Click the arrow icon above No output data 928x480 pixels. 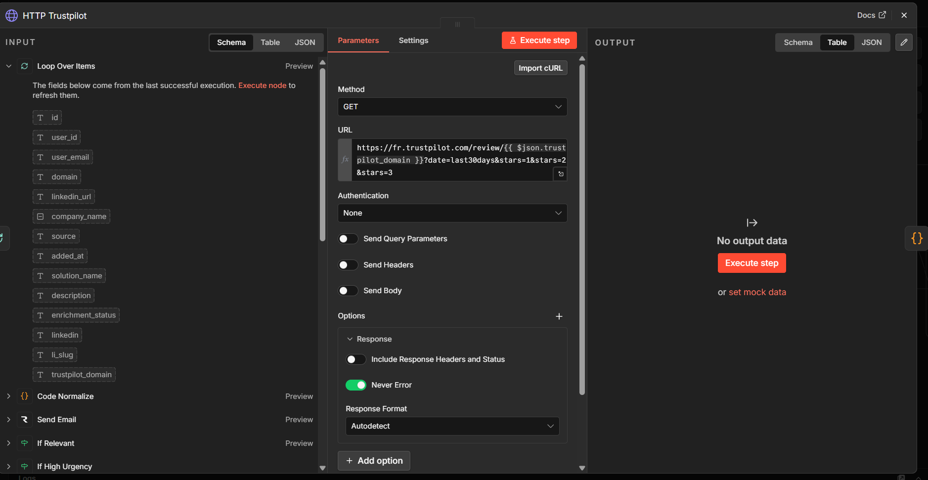click(x=752, y=223)
